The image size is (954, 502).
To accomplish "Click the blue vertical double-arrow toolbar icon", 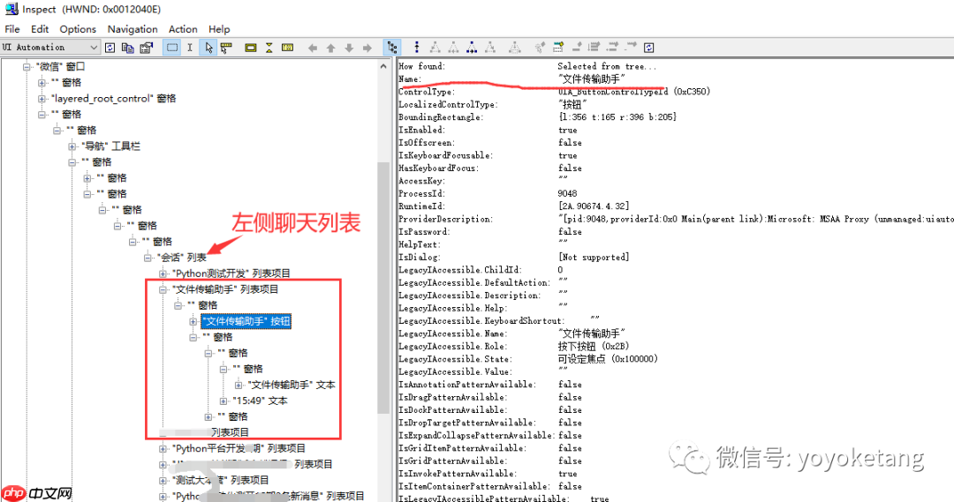I will coord(417,48).
